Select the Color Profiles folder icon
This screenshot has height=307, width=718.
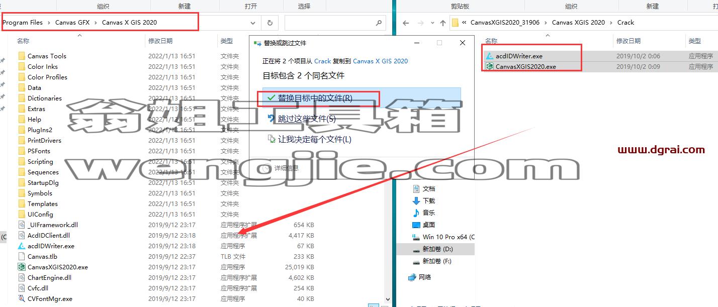[22, 77]
